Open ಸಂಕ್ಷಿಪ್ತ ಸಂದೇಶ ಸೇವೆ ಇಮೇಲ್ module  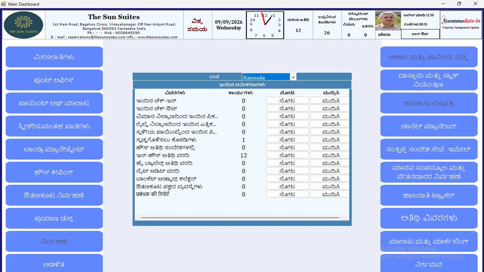[x=429, y=149]
